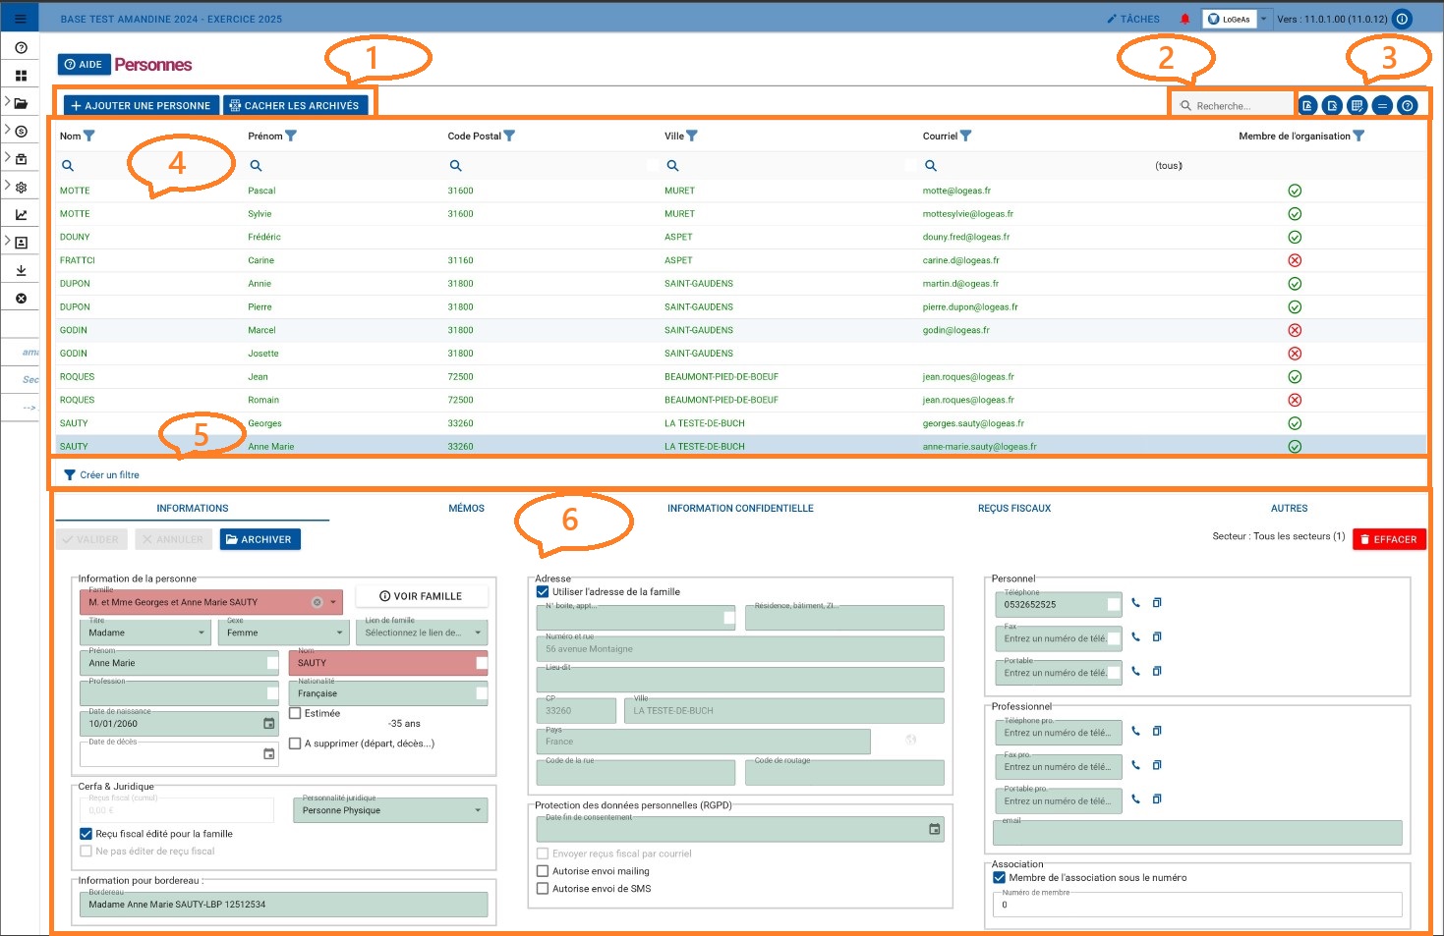
Task: Click the AJOUTER UNE PERSONNE button
Action: click(x=141, y=105)
